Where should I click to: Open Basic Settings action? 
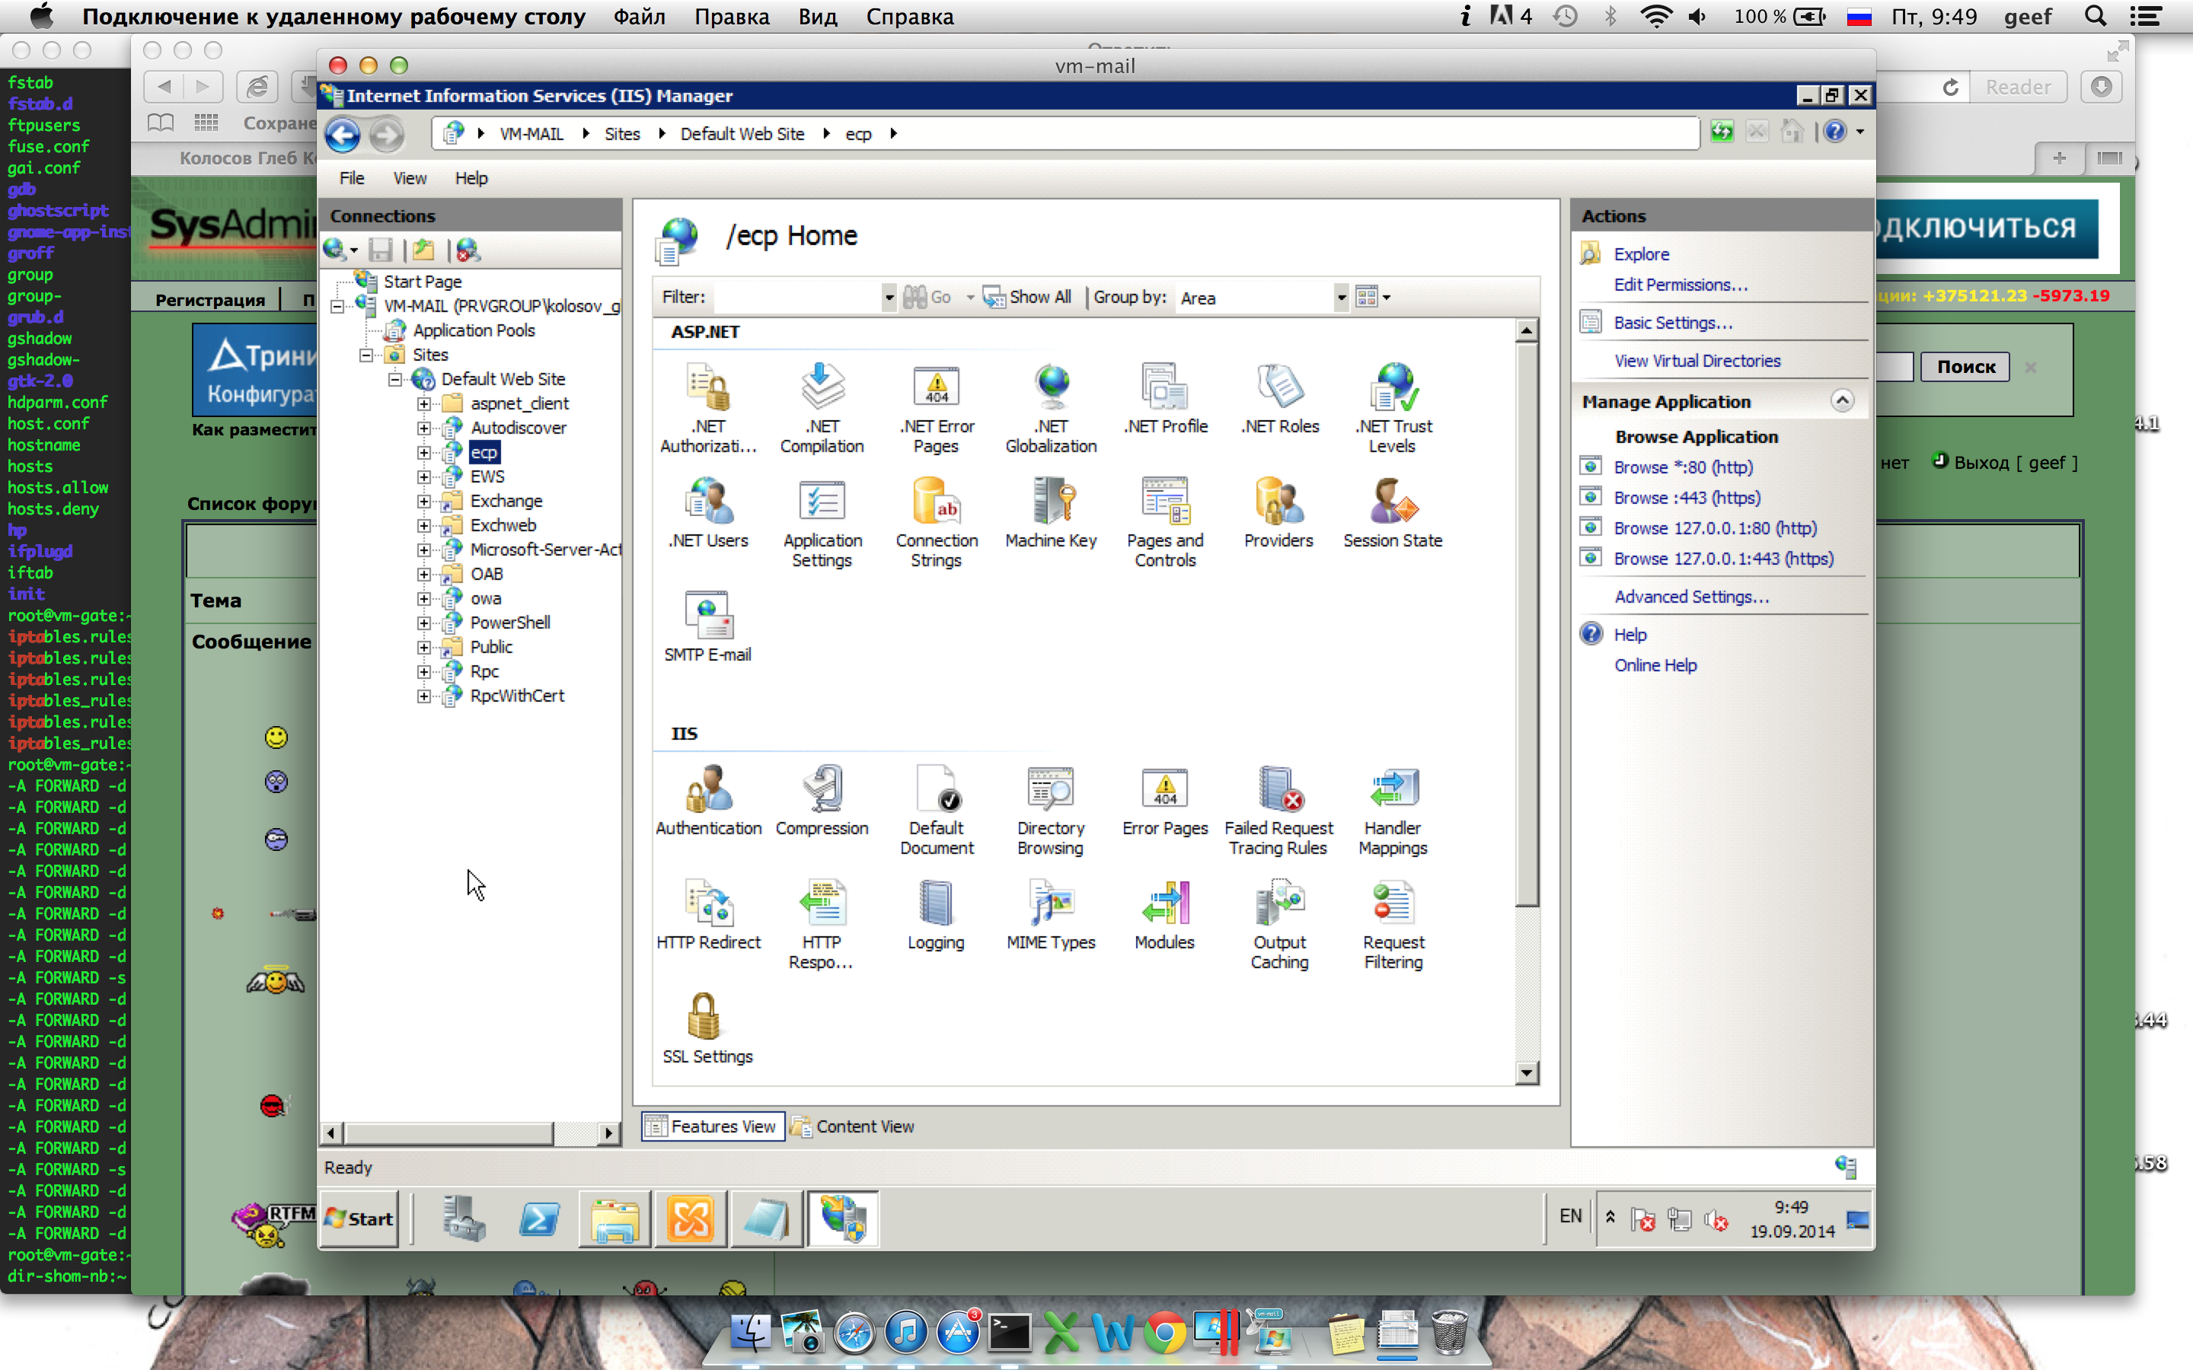[x=1673, y=323]
